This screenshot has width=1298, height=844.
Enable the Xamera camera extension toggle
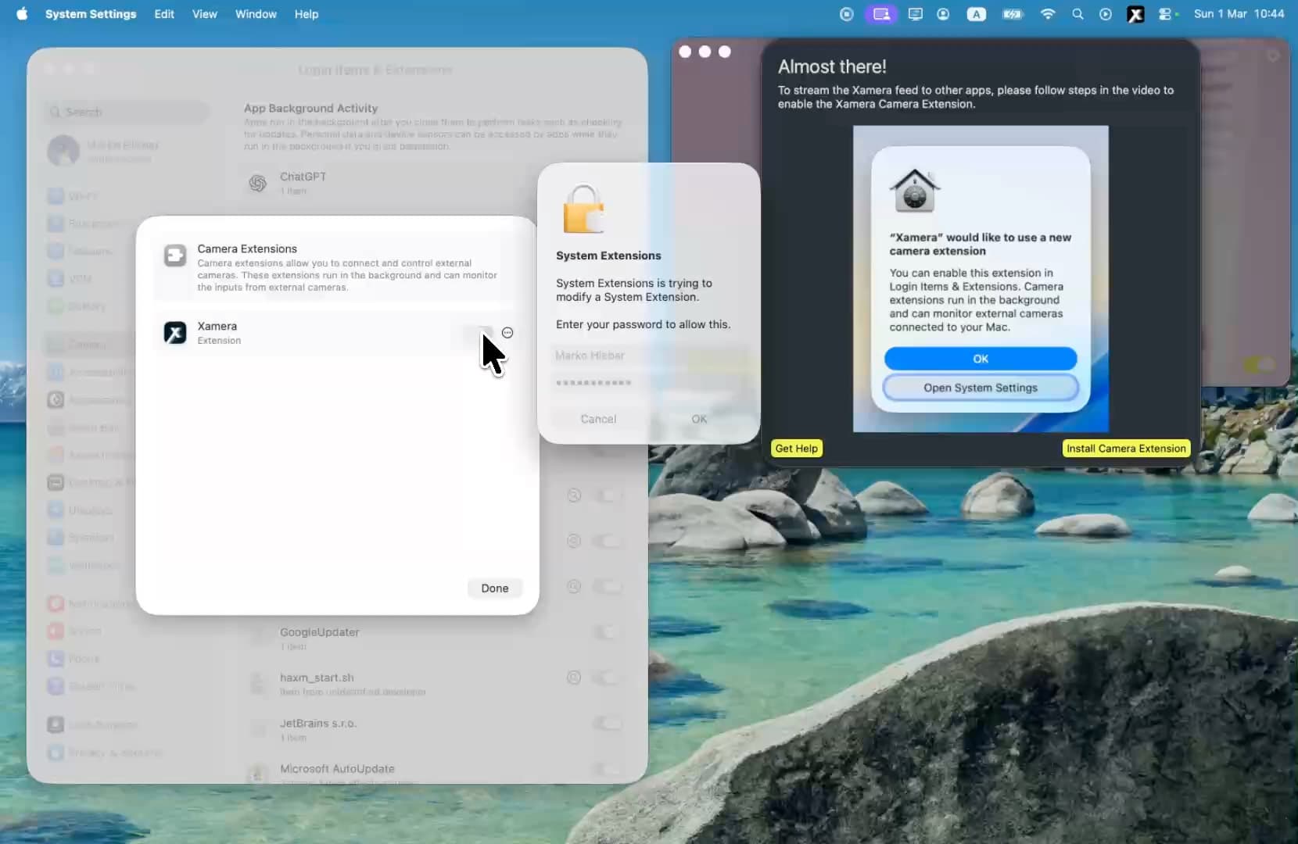click(480, 333)
